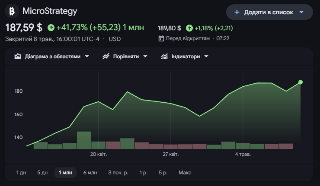320x186 pixels.
Task: Click the 189,80 $ pre-market price
Action: click(x=170, y=28)
